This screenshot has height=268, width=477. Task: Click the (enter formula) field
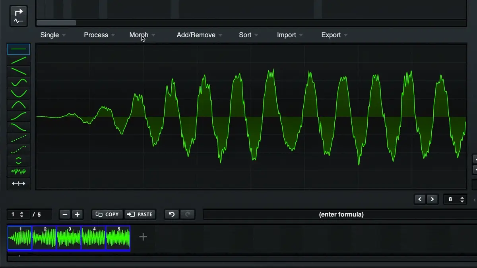point(341,214)
